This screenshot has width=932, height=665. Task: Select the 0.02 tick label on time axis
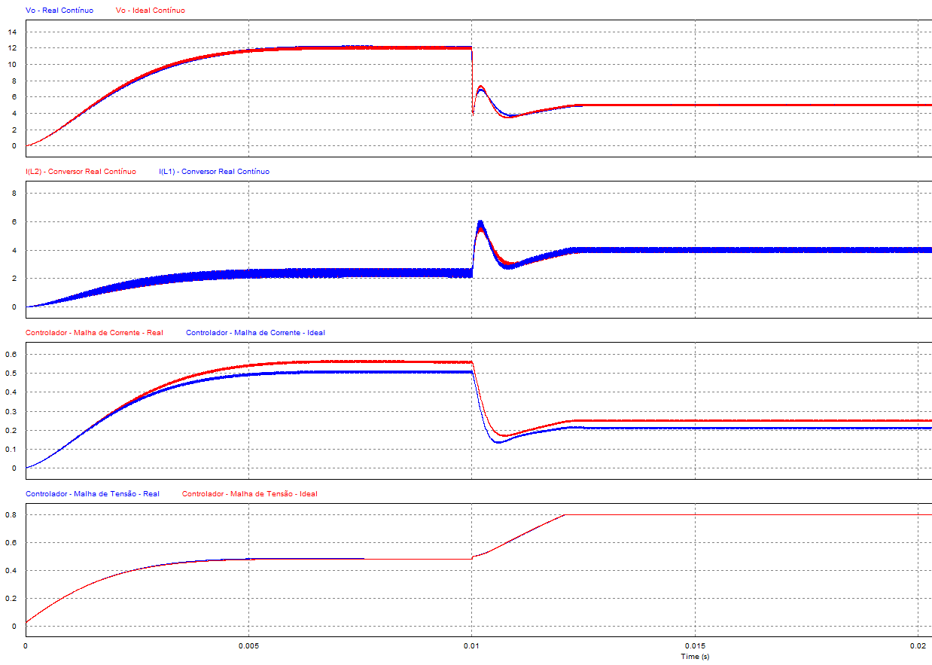click(x=918, y=646)
